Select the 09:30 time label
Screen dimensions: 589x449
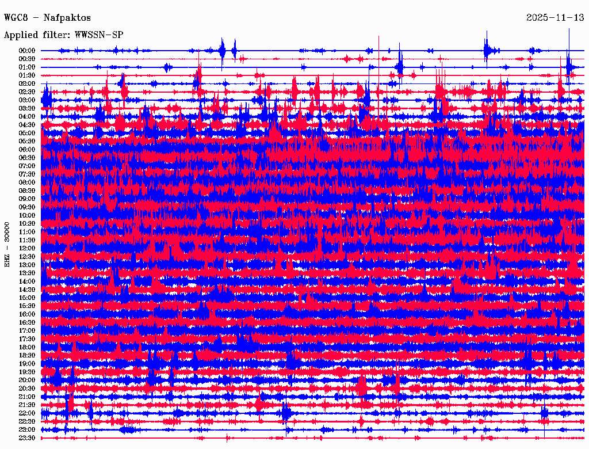click(27, 207)
